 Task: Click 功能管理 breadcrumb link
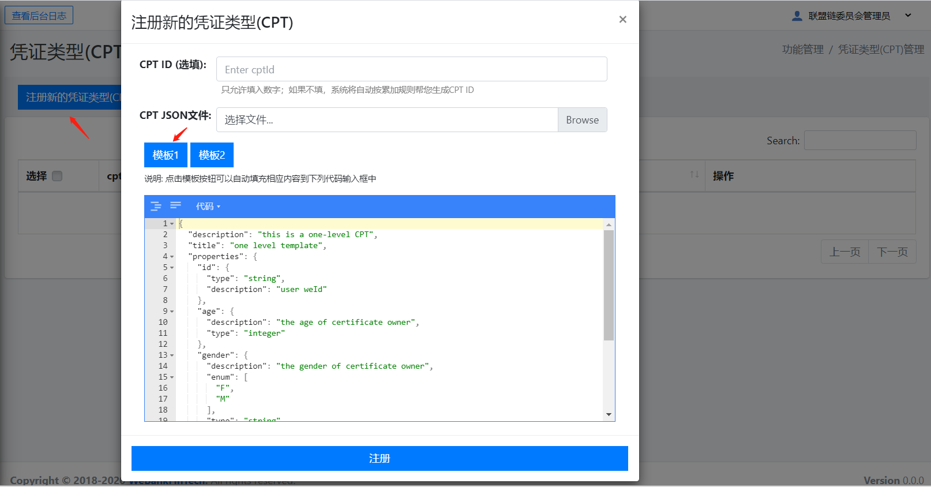tap(803, 50)
